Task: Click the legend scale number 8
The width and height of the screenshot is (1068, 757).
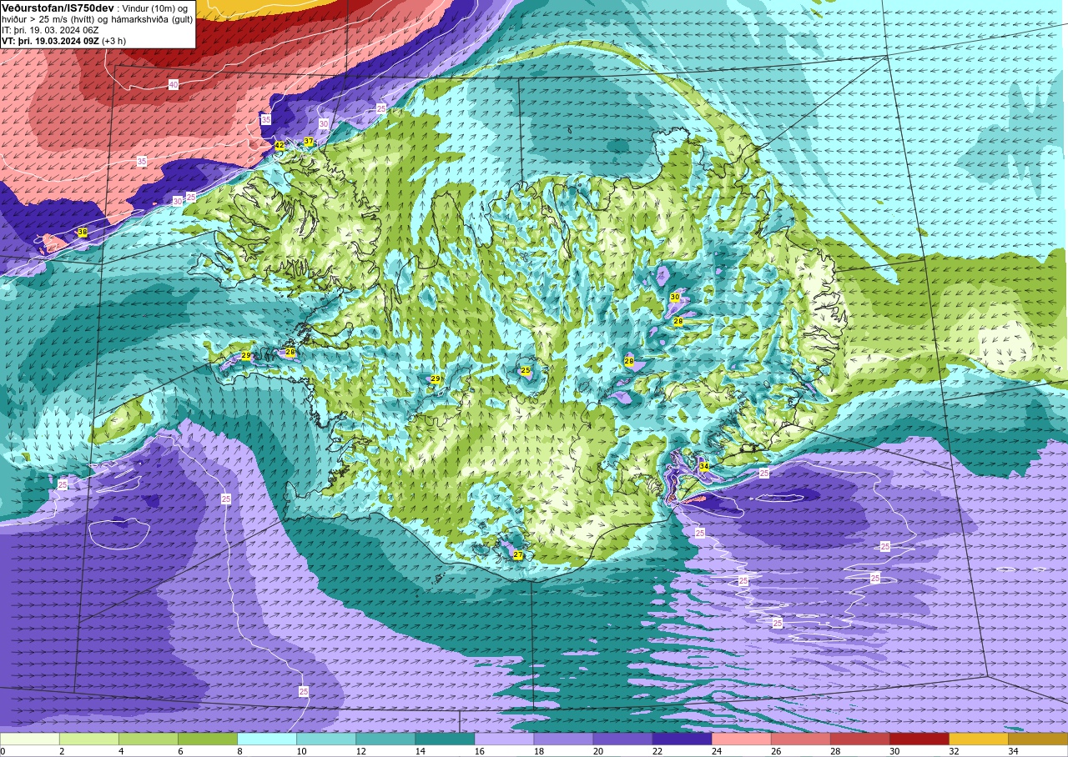Action: pos(238,751)
